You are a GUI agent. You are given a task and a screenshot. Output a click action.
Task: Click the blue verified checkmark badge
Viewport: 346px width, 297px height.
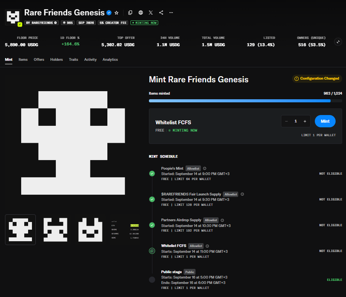[x=109, y=13]
